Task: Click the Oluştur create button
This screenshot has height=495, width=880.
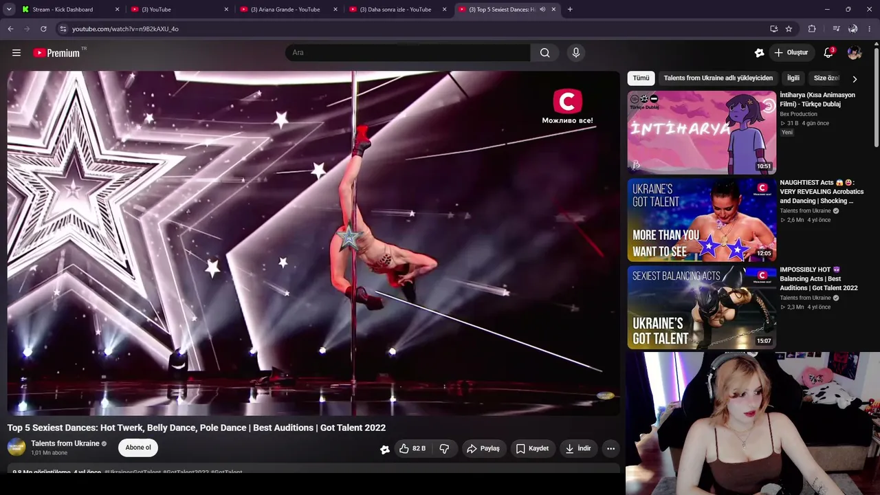Action: (x=791, y=53)
